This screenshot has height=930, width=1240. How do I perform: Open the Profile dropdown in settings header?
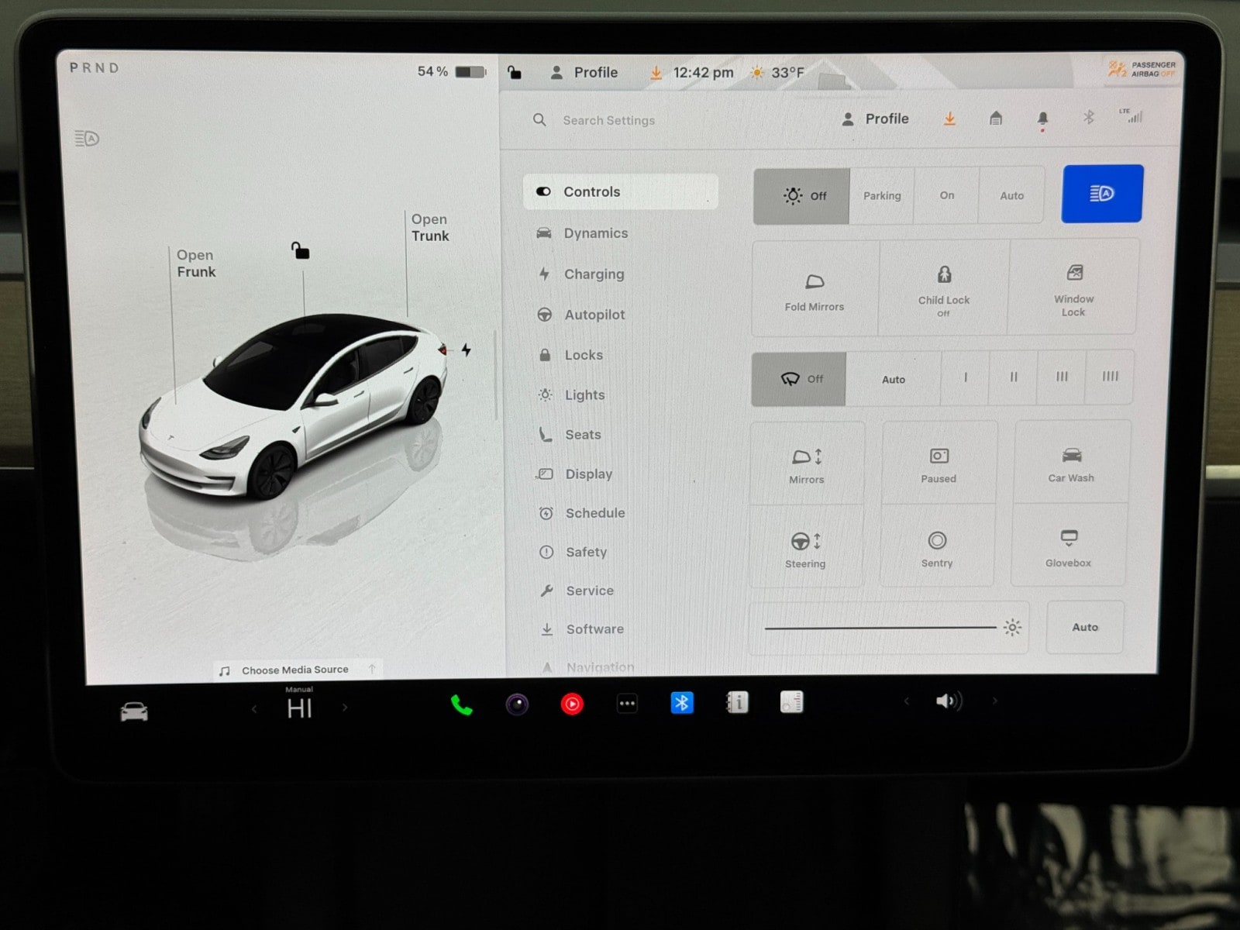[876, 119]
